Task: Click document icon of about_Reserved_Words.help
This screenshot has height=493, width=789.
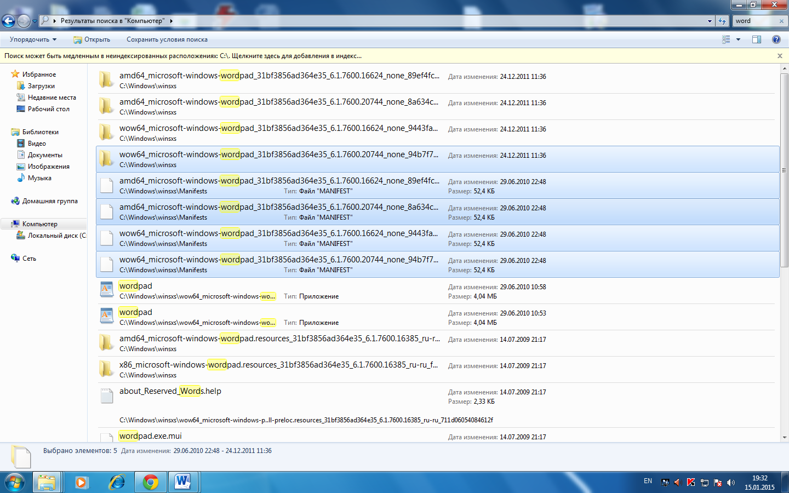Action: 107,396
